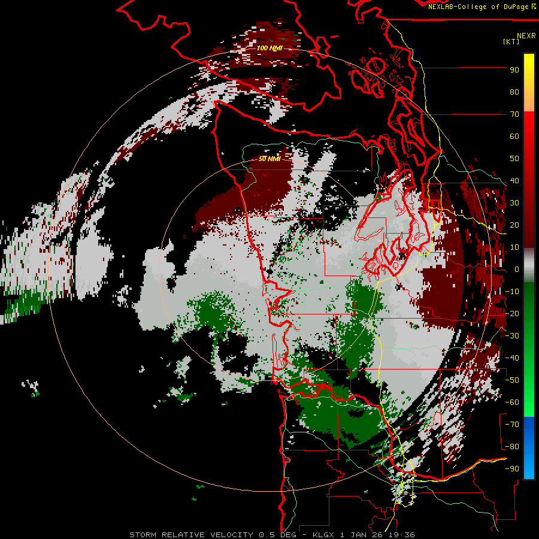
Task: Click the [KT] units label
Action: tap(511, 42)
